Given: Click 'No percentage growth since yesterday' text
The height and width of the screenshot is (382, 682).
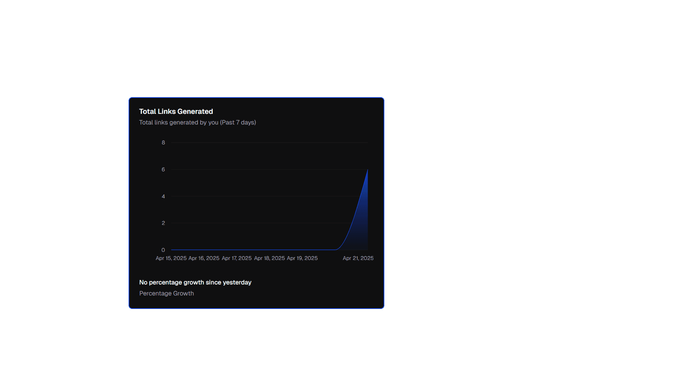Looking at the screenshot, I should click(x=195, y=282).
